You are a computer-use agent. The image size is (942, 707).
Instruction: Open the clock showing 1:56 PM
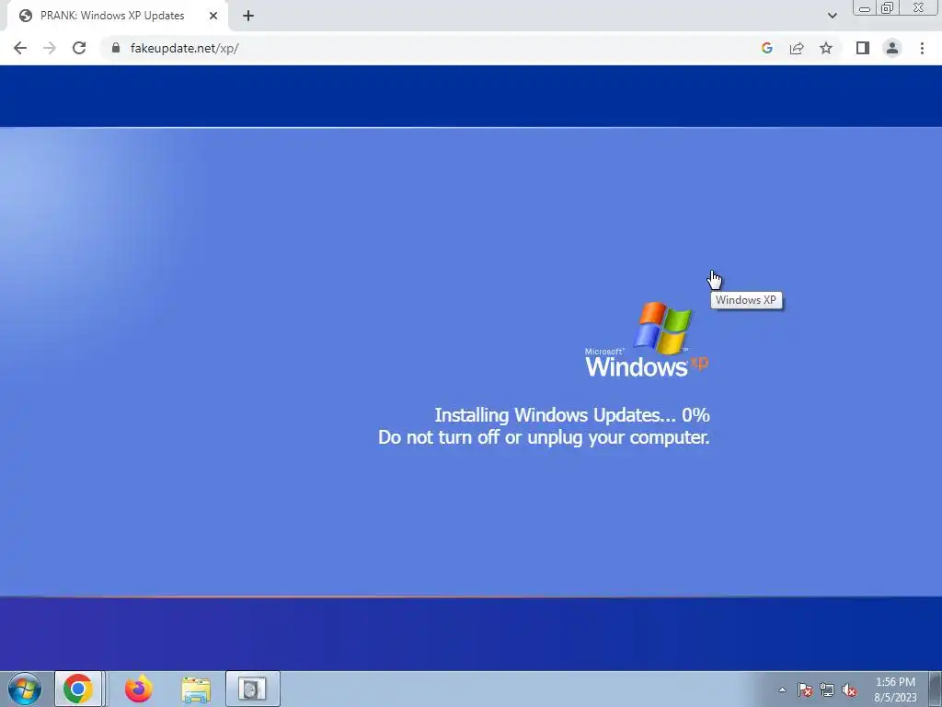[x=895, y=690]
